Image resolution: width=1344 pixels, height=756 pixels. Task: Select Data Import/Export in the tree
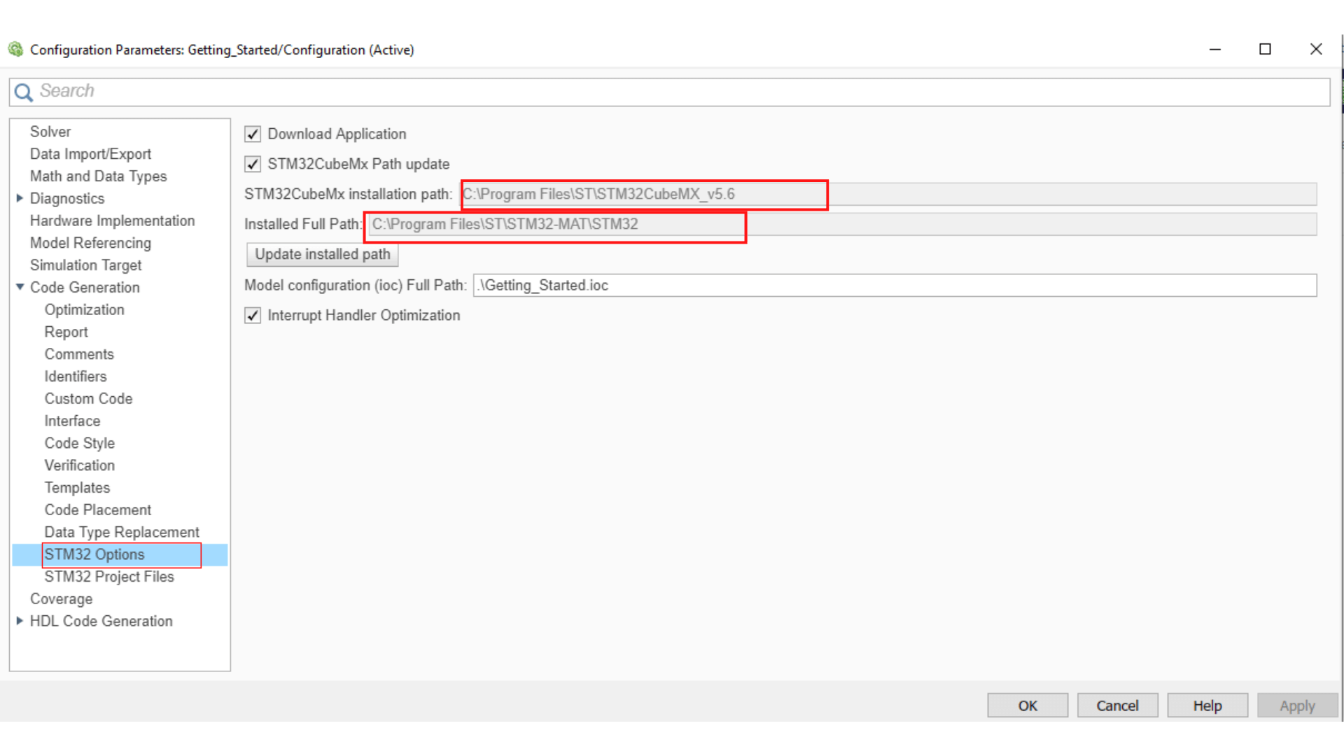90,154
